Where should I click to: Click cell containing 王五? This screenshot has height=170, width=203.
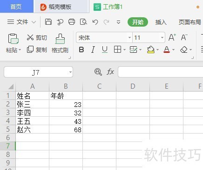pyautogui.click(x=33, y=121)
